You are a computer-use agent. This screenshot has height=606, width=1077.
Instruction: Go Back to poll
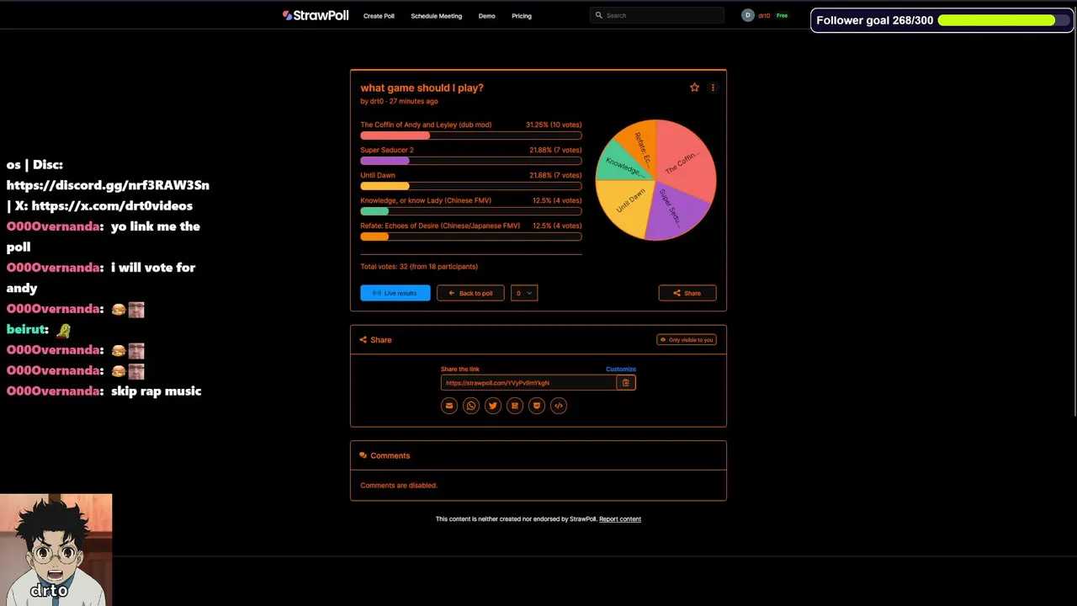pyautogui.click(x=470, y=293)
